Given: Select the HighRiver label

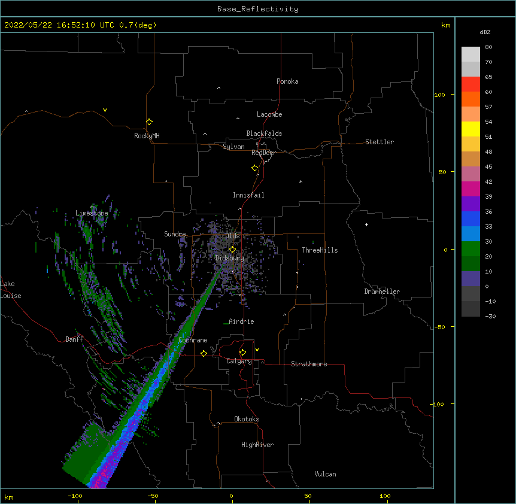Looking at the screenshot, I should click(257, 445).
